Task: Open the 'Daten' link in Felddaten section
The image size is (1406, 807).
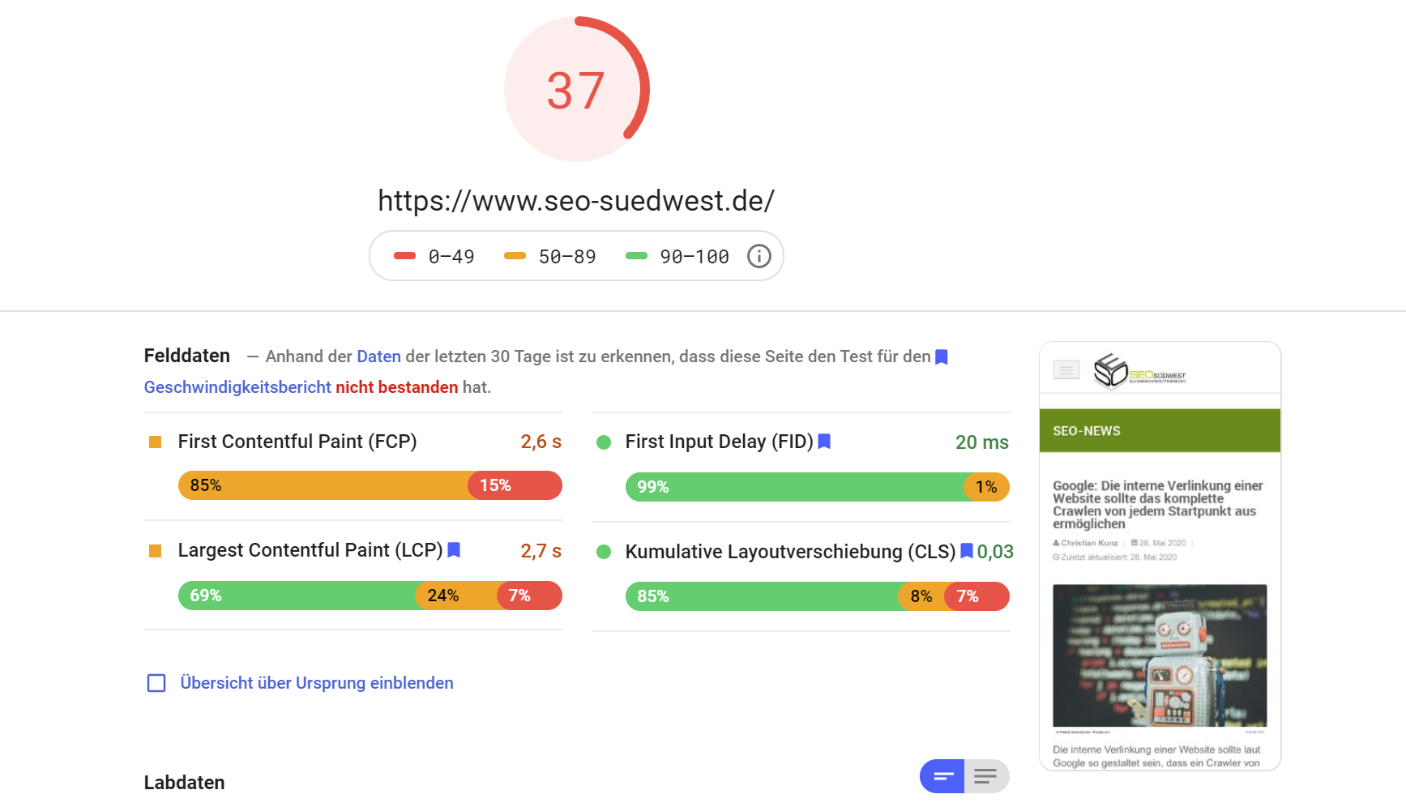Action: pos(378,357)
